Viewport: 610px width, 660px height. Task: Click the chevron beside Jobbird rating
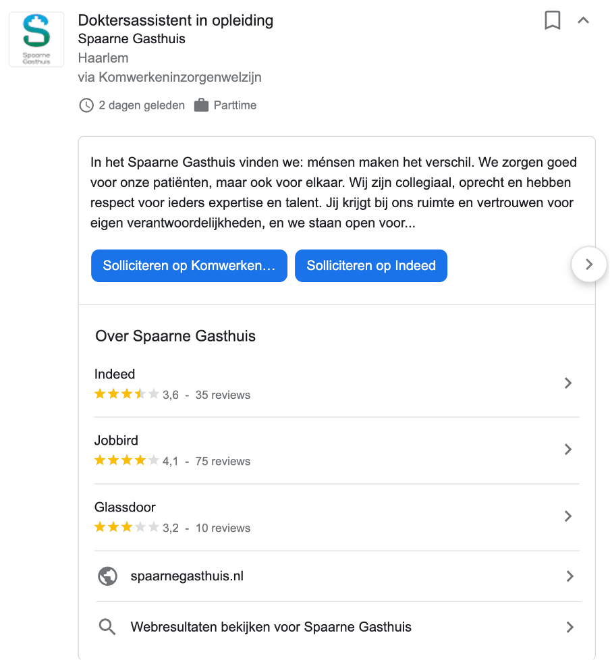(x=568, y=449)
